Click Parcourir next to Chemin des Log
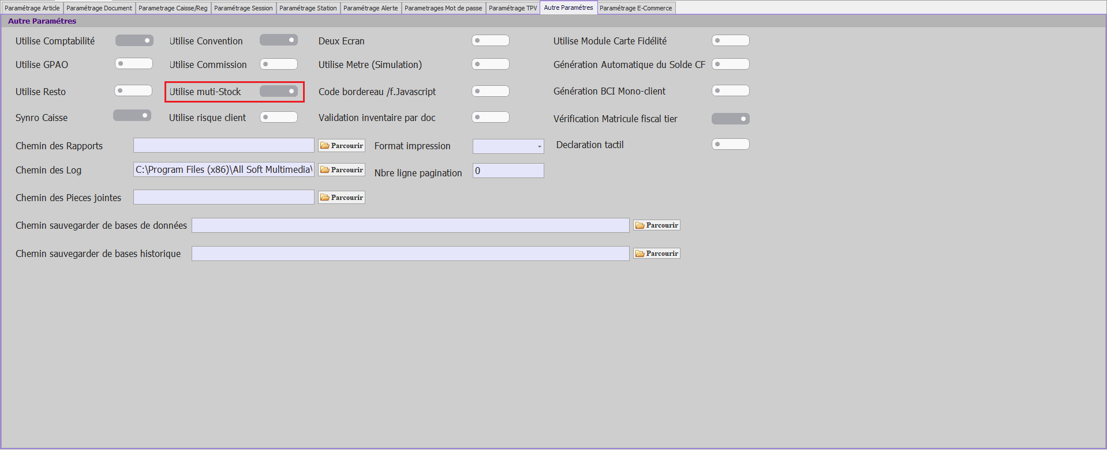This screenshot has height=450, width=1107. [x=342, y=170]
